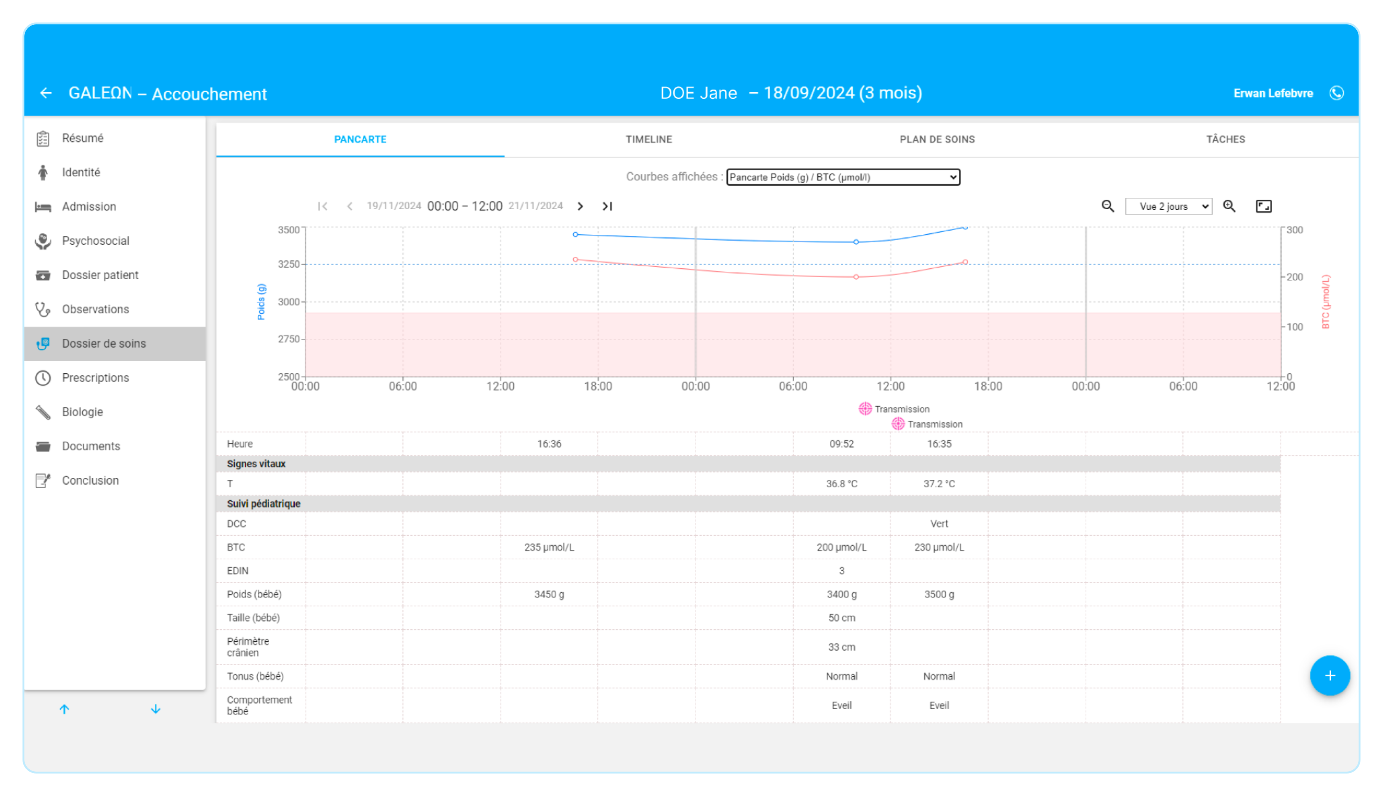Click the blue plus add button
1383x796 pixels.
pos(1330,676)
